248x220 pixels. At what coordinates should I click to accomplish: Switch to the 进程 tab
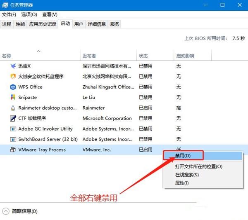[x=7, y=24]
